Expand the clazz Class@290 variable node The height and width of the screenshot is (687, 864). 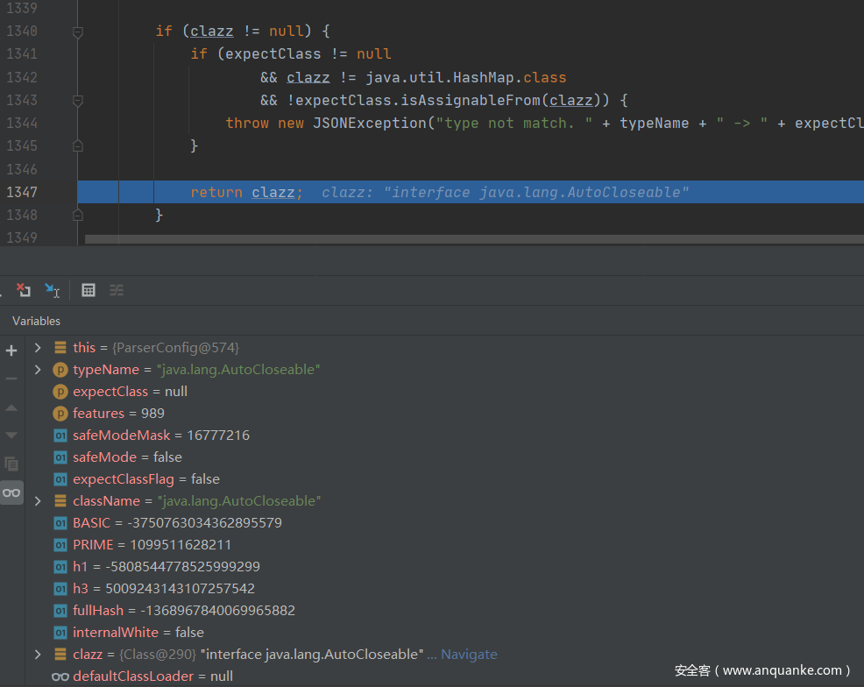(38, 655)
